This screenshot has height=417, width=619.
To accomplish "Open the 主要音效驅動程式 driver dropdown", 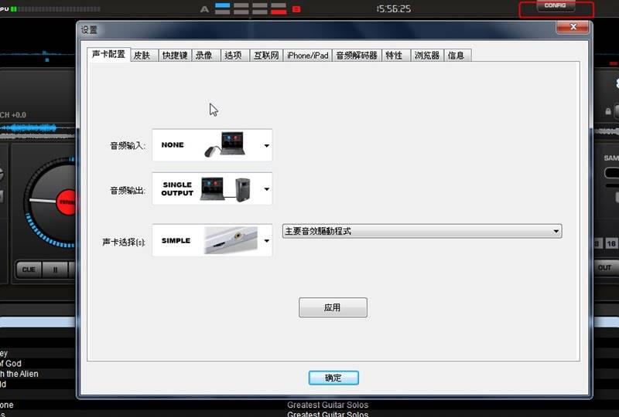I will pos(422,232).
